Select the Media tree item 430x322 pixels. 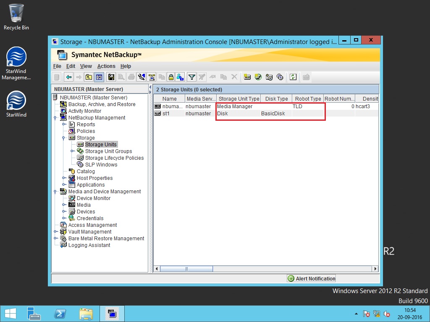click(84, 205)
